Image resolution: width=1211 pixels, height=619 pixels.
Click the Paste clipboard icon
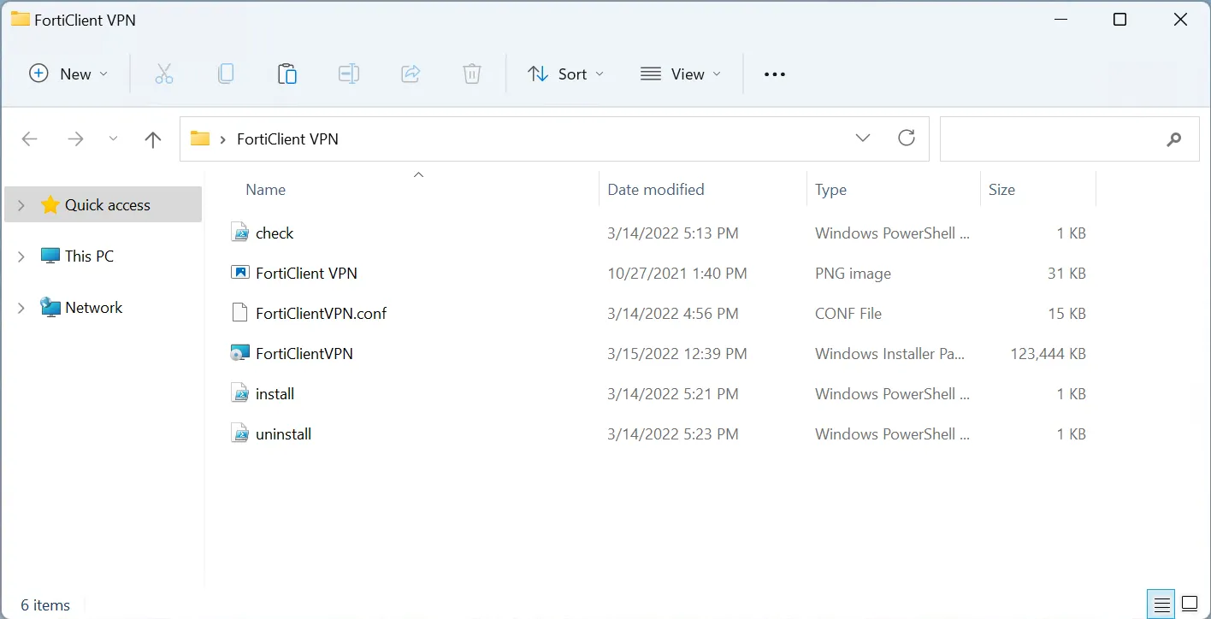pyautogui.click(x=287, y=74)
